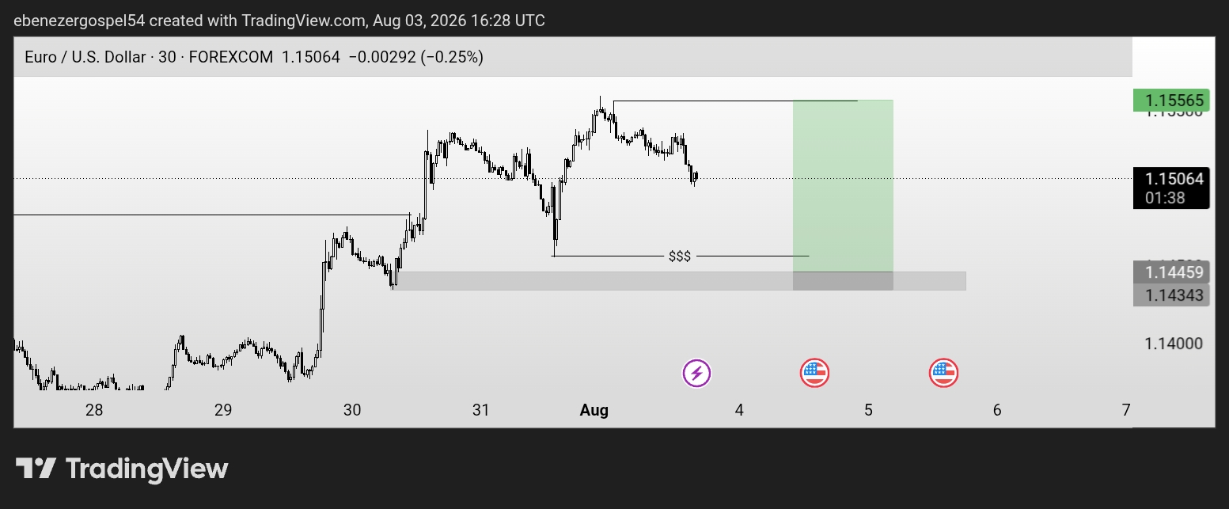Click the TradingView wordmark text
The width and height of the screenshot is (1229, 509).
pyautogui.click(x=147, y=469)
